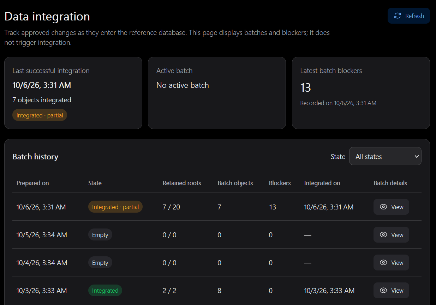The height and width of the screenshot is (305, 436).
Task: Click the circular arrows refresh icon
Action: 398,16
